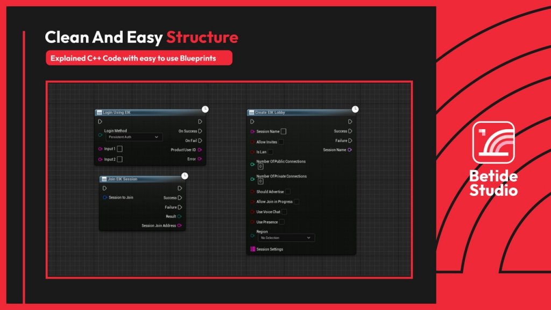The height and width of the screenshot is (310, 551).
Task: Click the On Success execution pin
Action: pyautogui.click(x=200, y=131)
